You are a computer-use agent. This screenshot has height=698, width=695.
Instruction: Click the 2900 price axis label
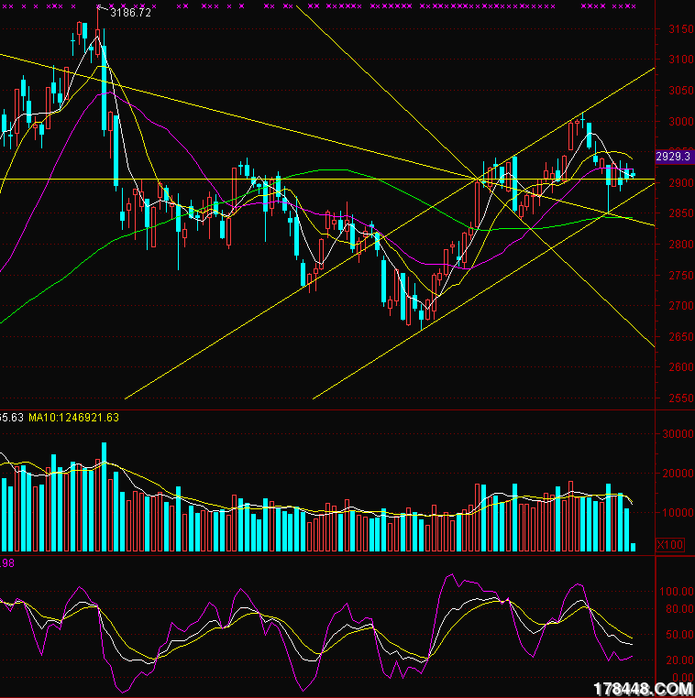pos(681,183)
